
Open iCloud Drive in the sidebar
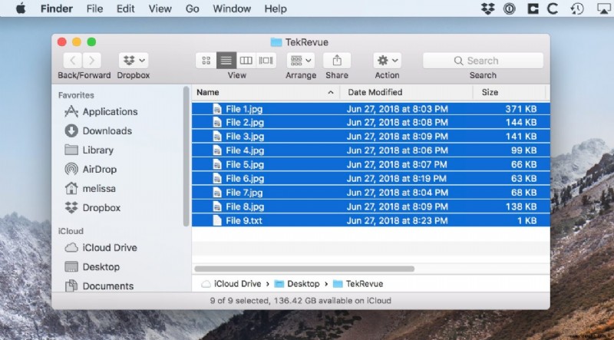(x=101, y=248)
